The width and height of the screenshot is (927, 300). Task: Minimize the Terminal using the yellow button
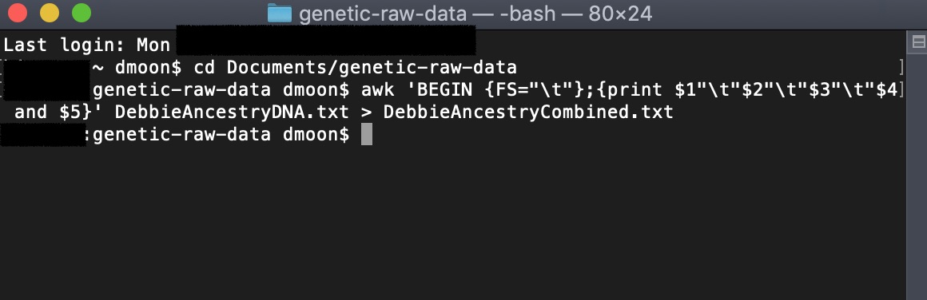tap(49, 13)
